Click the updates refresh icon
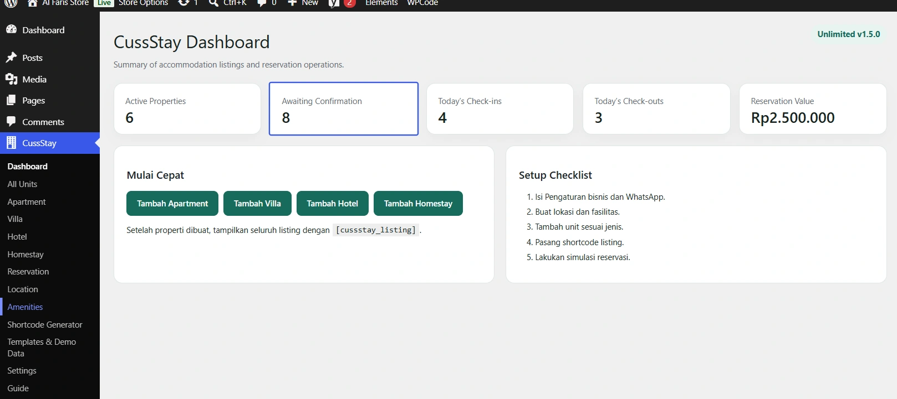The width and height of the screenshot is (897, 399). pos(184,3)
